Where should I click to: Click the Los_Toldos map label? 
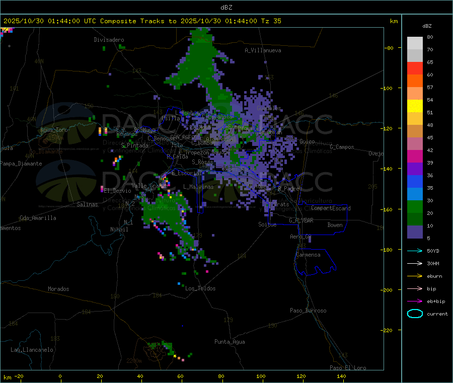click(x=200, y=288)
